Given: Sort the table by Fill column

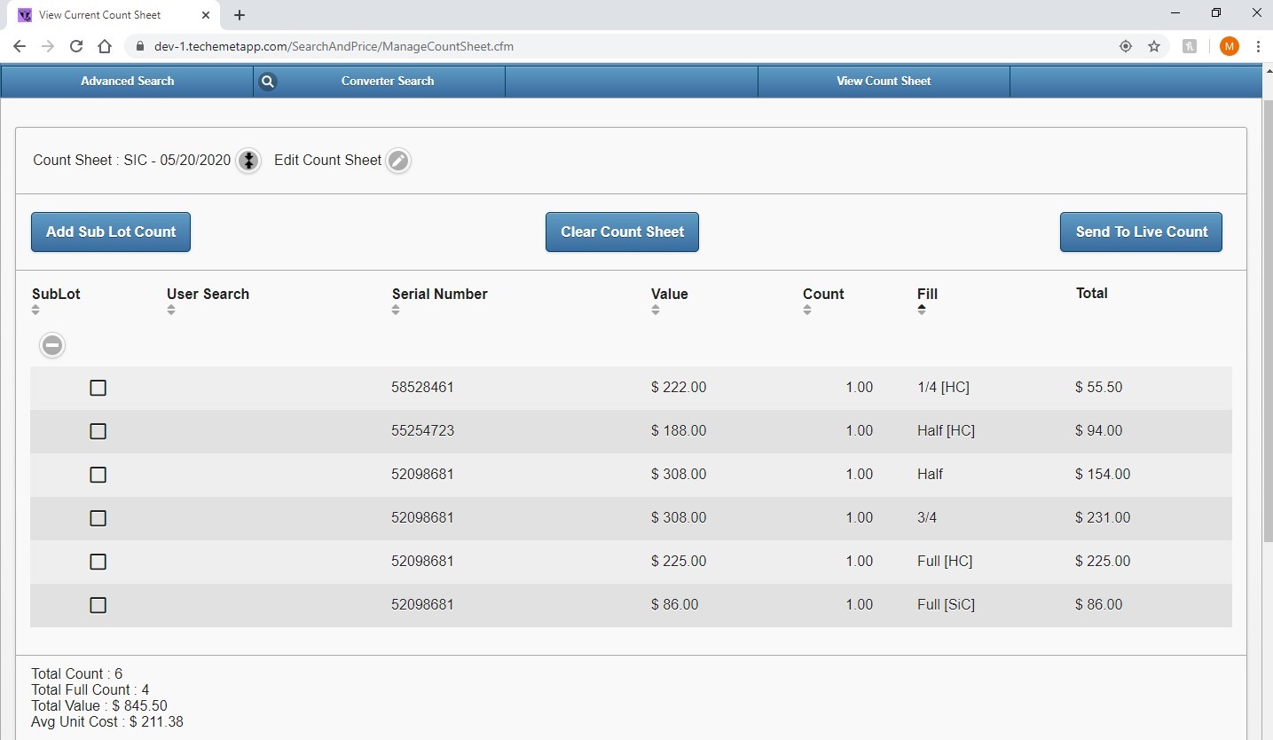Looking at the screenshot, I should (x=922, y=310).
